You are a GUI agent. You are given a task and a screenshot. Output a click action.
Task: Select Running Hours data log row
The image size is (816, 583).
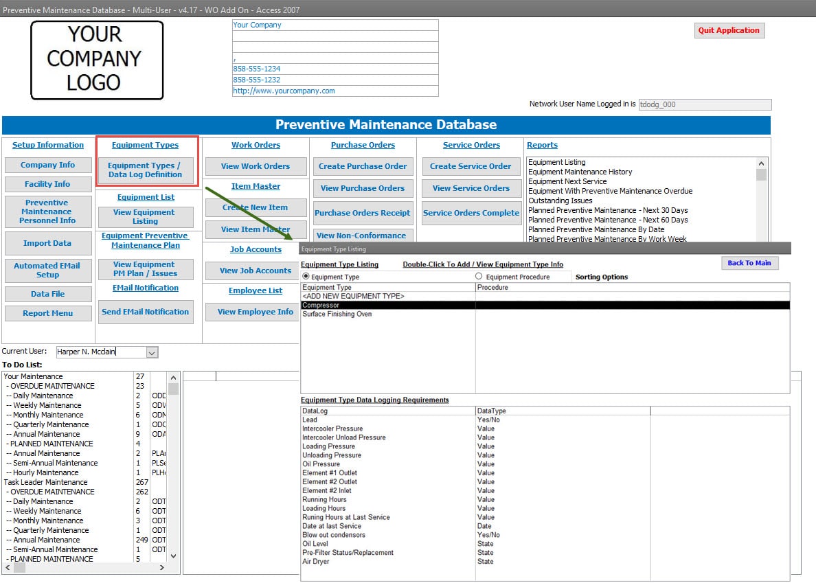click(x=545, y=499)
